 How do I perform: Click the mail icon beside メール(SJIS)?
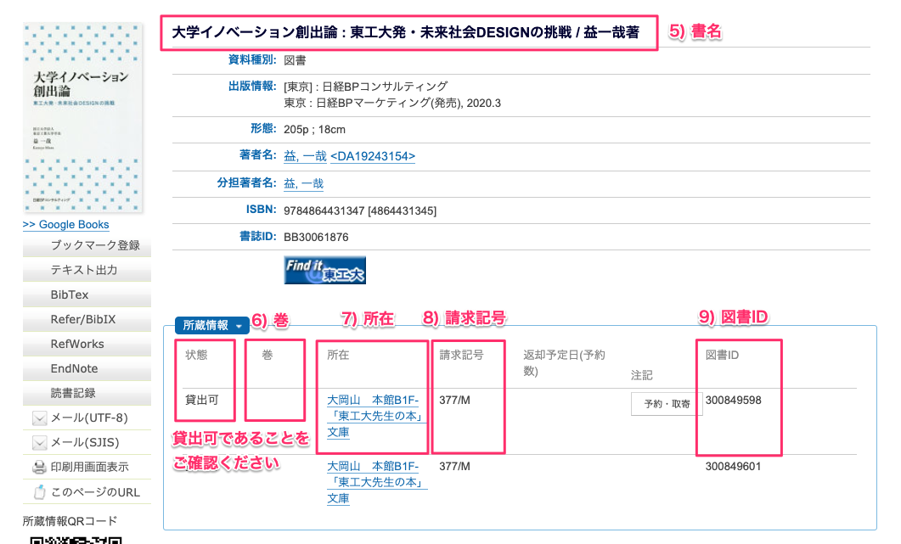(x=40, y=443)
